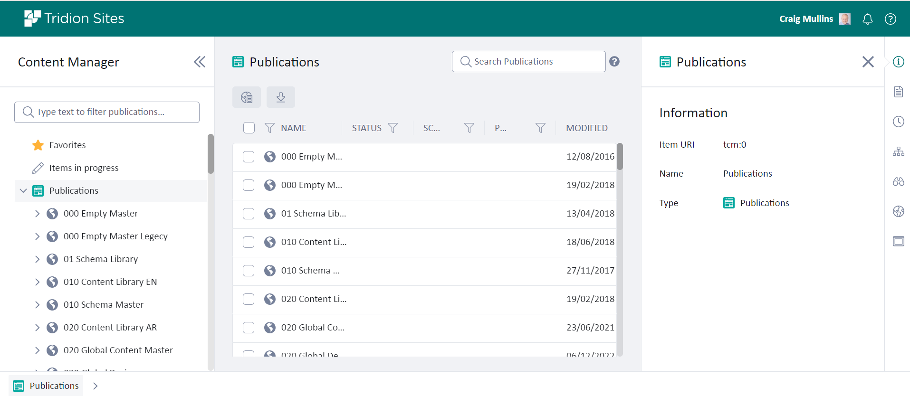Click Craig Mullins user avatar

(845, 19)
